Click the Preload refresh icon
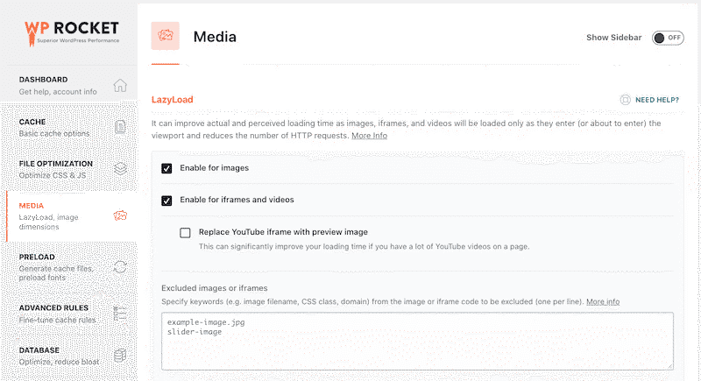 (x=120, y=267)
